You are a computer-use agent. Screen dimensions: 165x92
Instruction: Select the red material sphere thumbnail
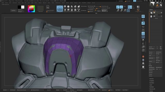[x=143, y=56]
